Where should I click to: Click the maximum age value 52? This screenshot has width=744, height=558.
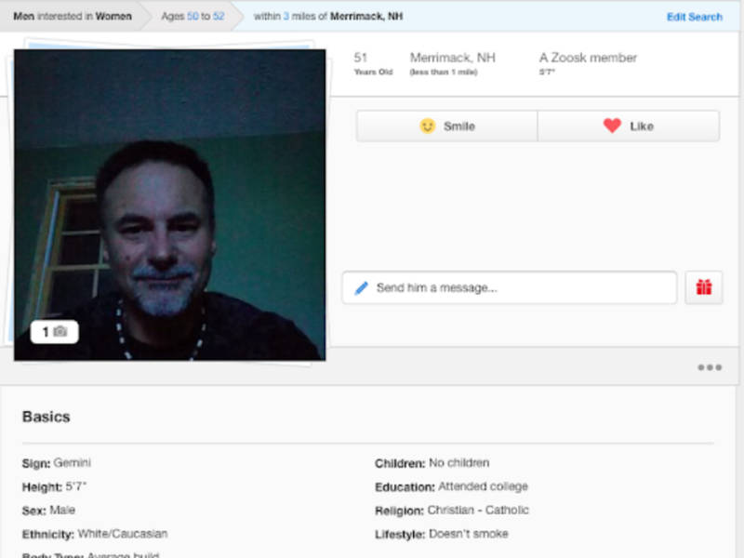coord(219,17)
